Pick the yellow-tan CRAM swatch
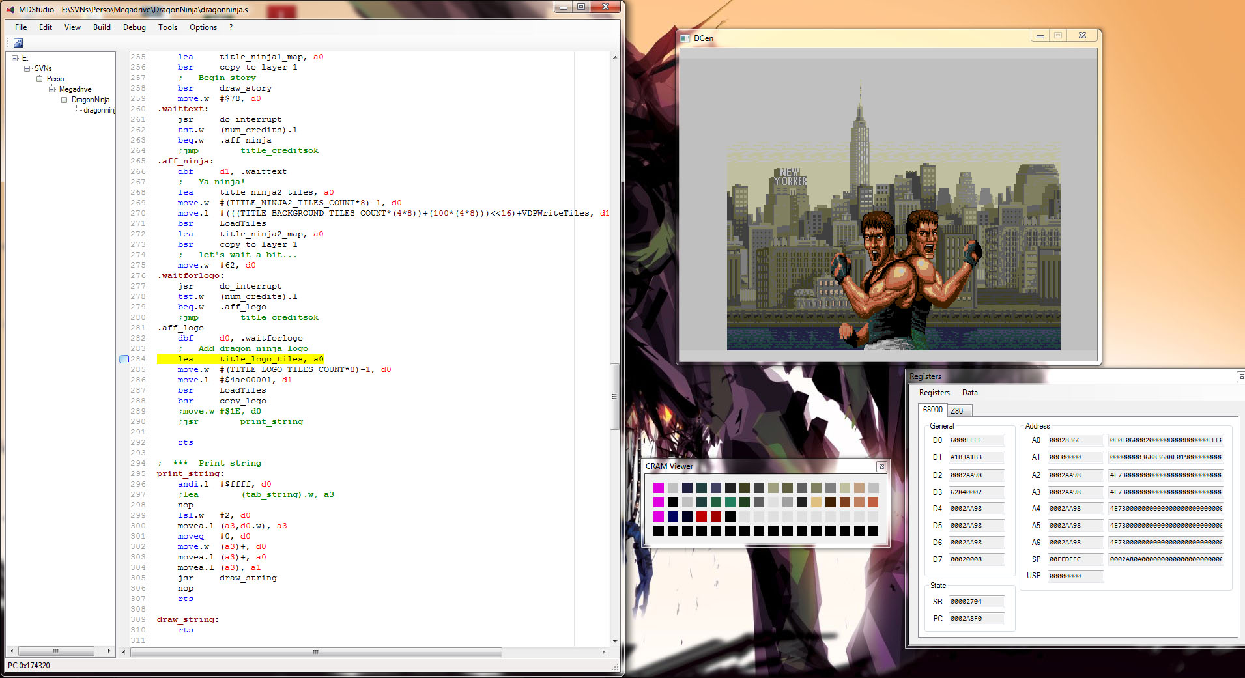Image resolution: width=1245 pixels, height=678 pixels. 816,502
